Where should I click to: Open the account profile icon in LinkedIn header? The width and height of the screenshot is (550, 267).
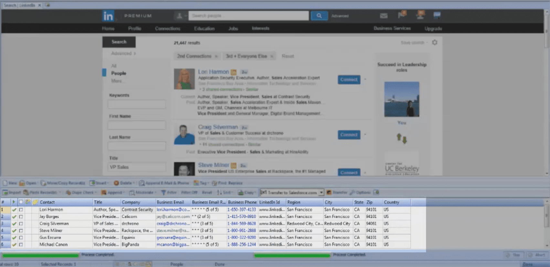(437, 15)
